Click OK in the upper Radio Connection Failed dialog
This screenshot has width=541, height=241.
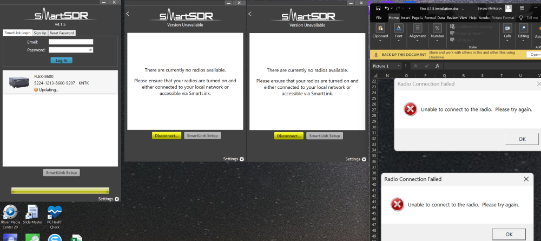[522, 139]
